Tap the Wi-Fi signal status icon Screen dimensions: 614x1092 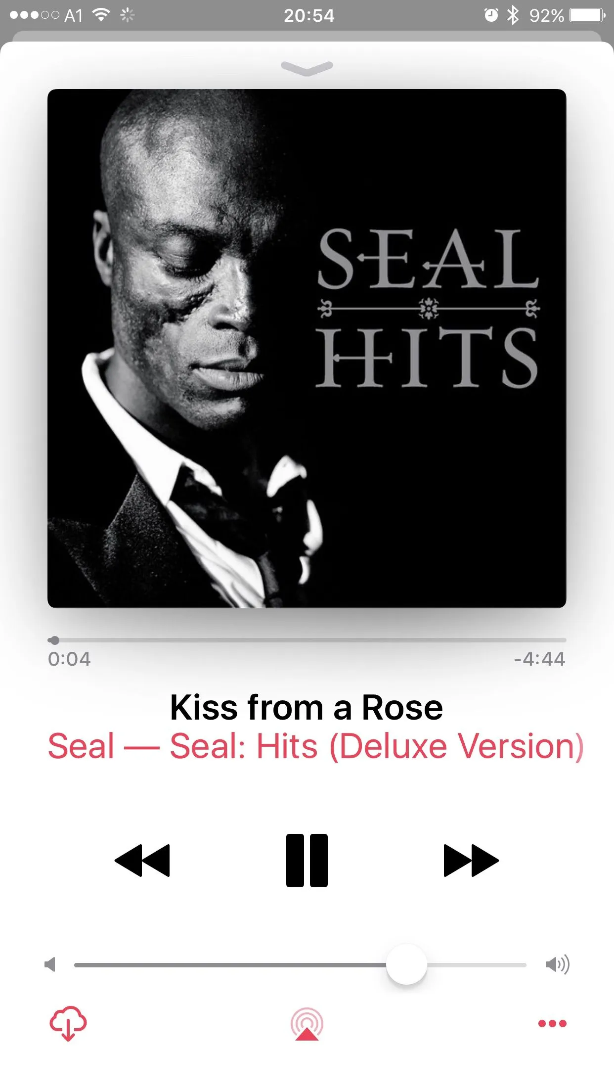(101, 15)
